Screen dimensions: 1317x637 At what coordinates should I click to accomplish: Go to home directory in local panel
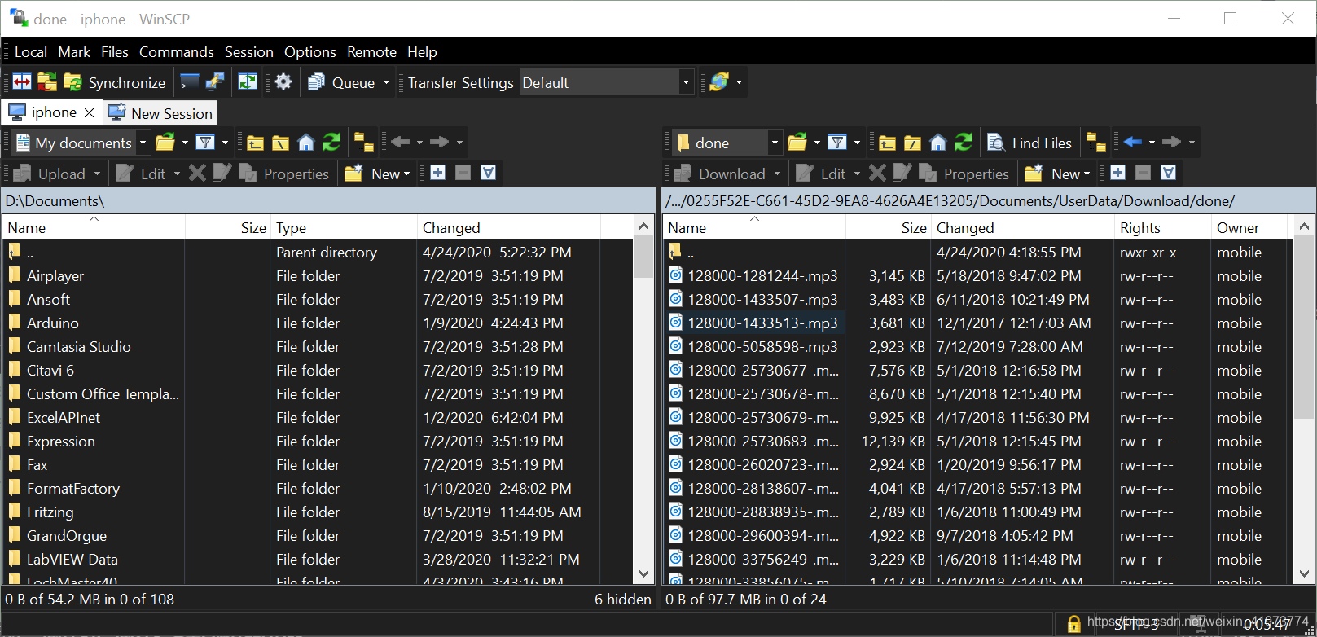point(305,143)
